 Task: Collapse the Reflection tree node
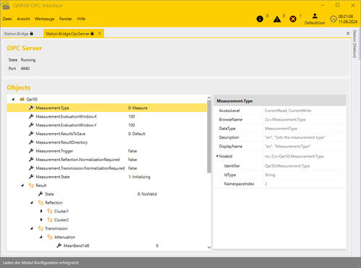coord(32,202)
